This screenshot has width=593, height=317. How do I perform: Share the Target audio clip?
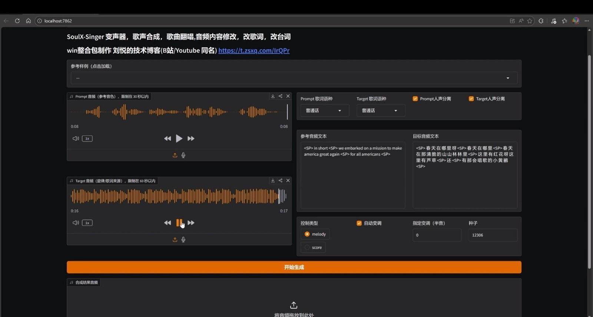click(281, 181)
